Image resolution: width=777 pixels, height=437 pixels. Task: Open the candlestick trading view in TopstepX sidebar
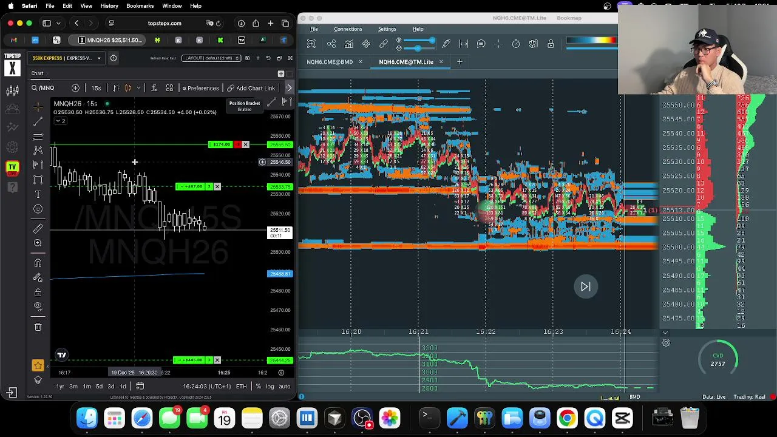pos(12,90)
